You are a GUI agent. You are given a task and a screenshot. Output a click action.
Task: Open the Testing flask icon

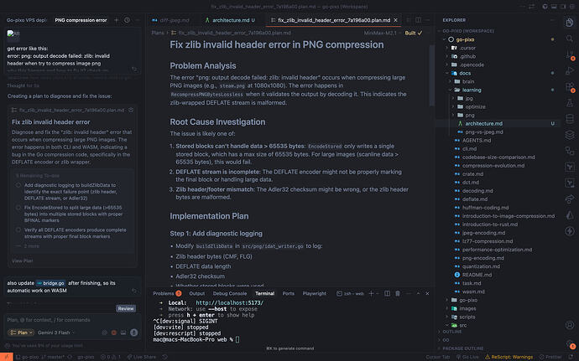pyautogui.click(x=570, y=102)
